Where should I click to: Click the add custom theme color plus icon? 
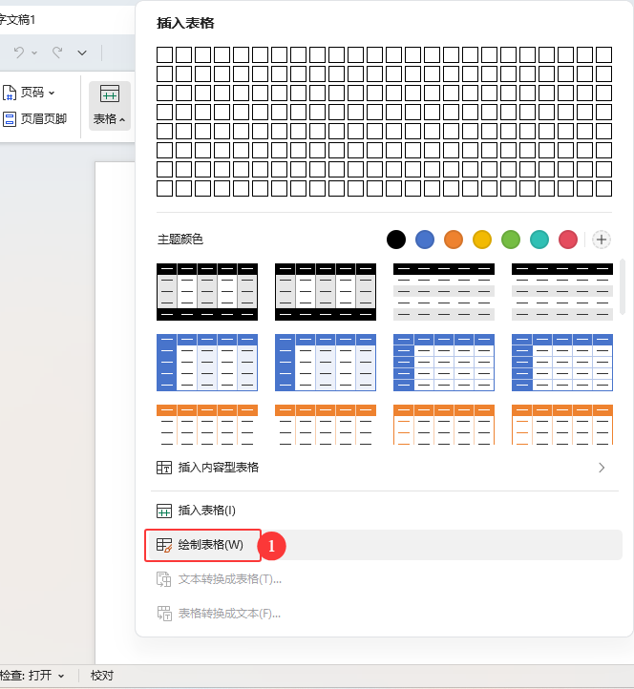coord(602,240)
